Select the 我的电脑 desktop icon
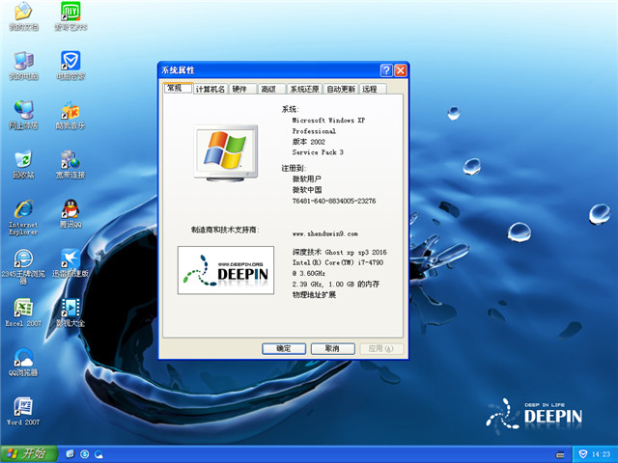This screenshot has height=463, width=618. (x=23, y=66)
